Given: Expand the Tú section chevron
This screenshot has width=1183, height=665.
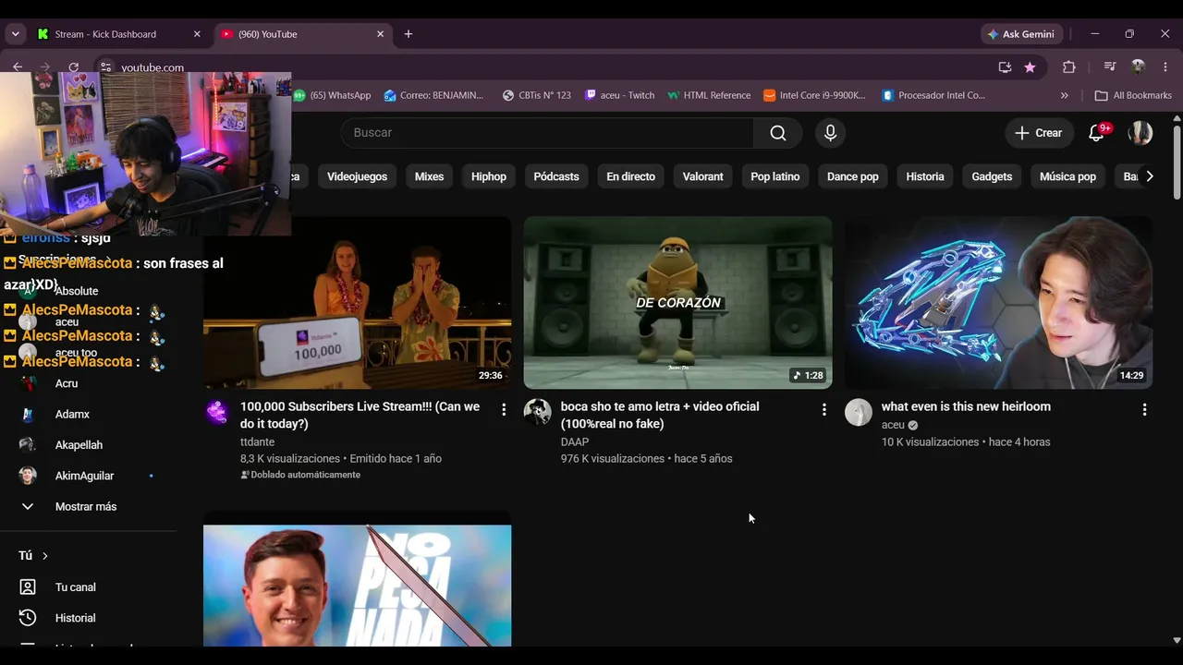Looking at the screenshot, I should tap(44, 555).
